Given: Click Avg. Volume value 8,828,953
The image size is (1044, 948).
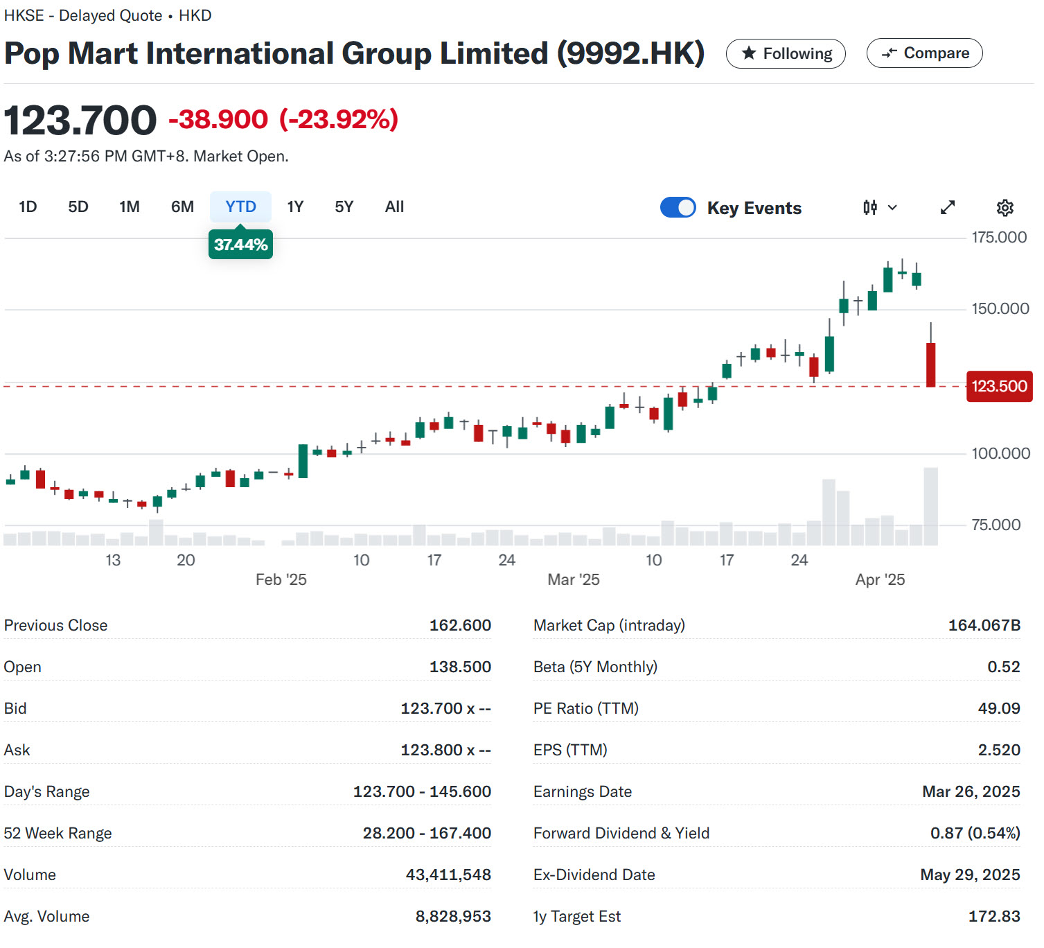Looking at the screenshot, I should [453, 916].
